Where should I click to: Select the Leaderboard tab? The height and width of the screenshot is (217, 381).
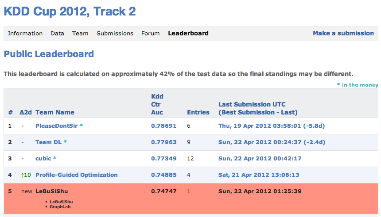click(188, 33)
